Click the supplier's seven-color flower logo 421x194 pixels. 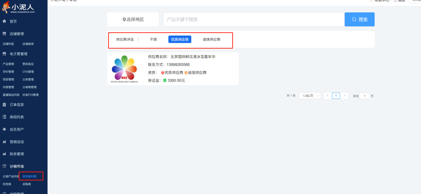(124, 68)
